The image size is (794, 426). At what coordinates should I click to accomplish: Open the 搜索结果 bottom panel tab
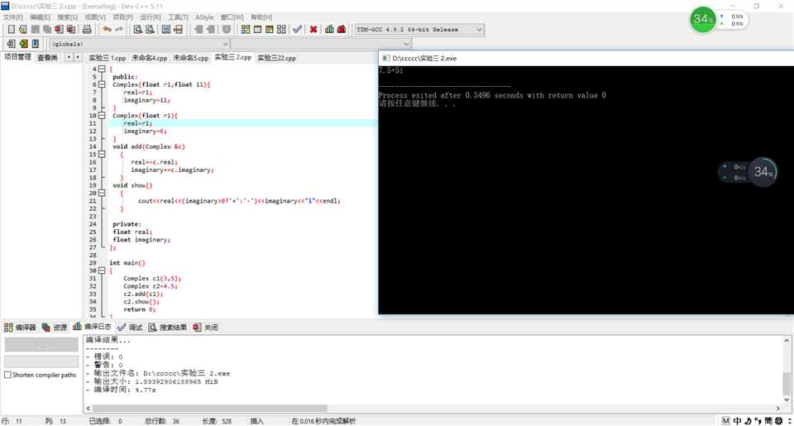[168, 328]
